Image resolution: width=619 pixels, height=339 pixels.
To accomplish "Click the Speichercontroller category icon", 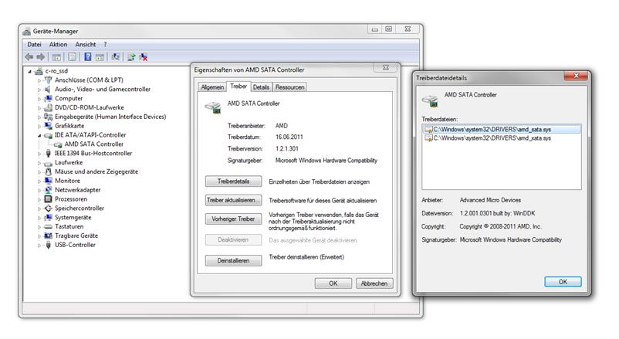I will (48, 208).
